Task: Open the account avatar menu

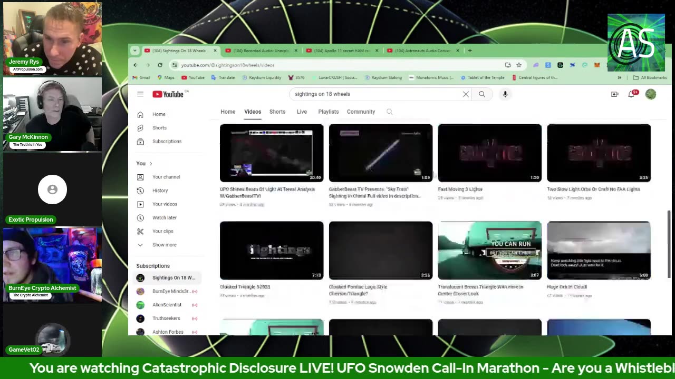Action: pyautogui.click(x=651, y=94)
